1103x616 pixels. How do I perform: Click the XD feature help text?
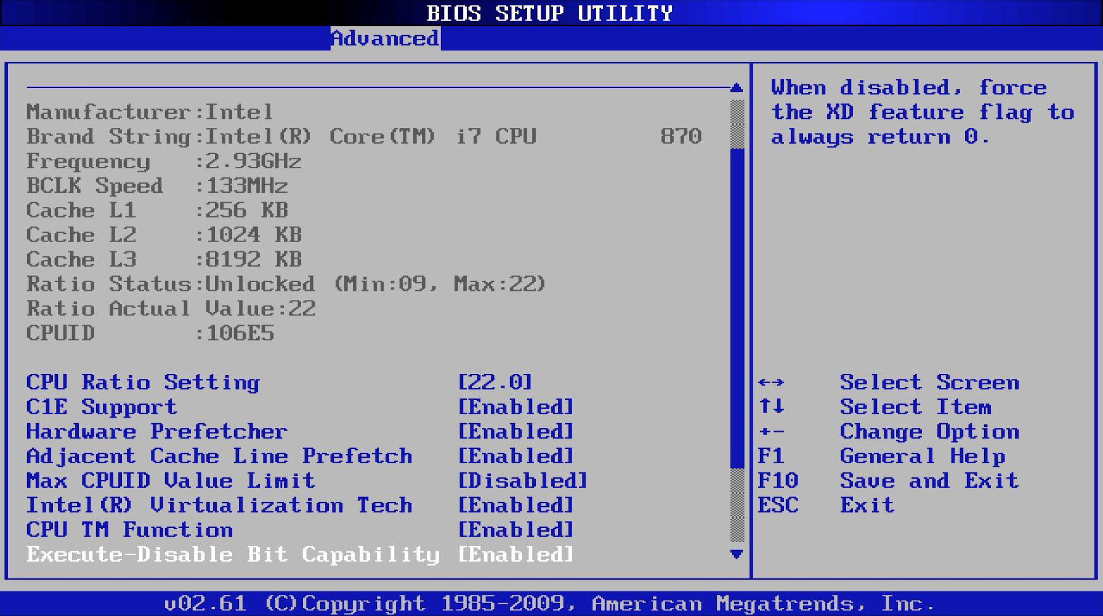tap(923, 112)
